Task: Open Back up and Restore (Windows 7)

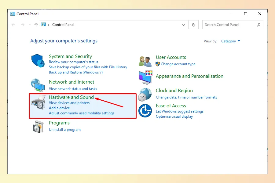Action: pyautogui.click(x=76, y=72)
